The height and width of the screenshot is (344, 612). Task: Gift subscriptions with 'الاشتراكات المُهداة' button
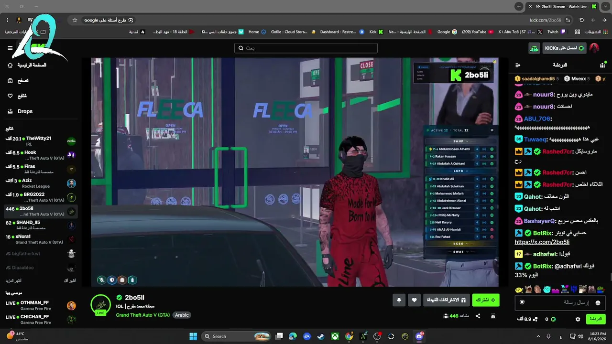[x=446, y=300]
